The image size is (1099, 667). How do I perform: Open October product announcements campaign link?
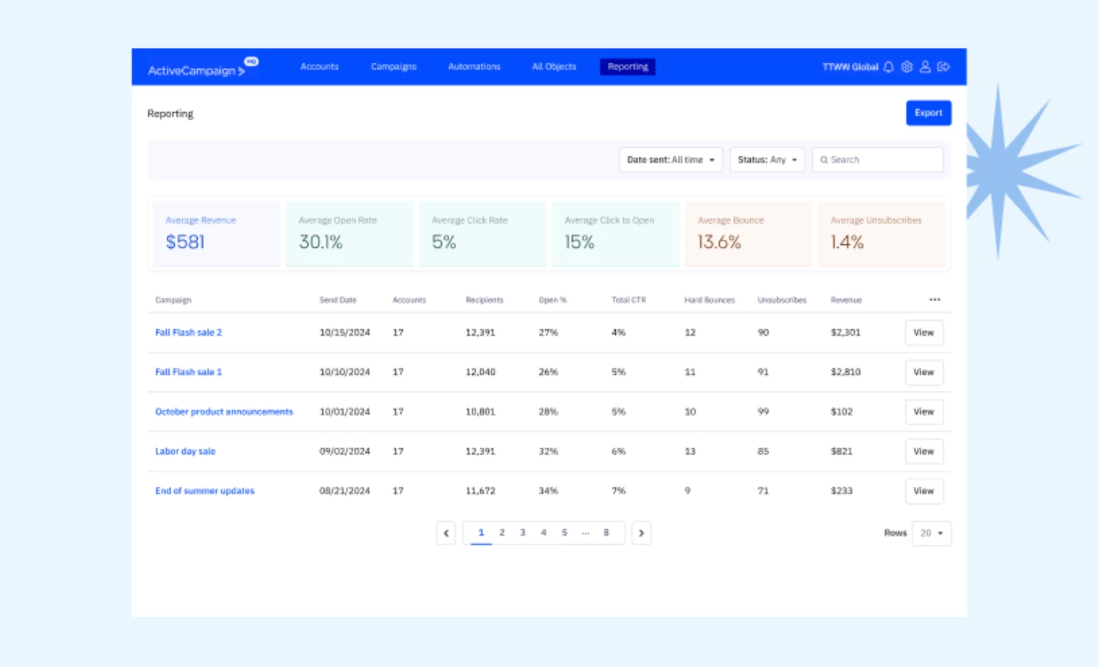click(223, 412)
